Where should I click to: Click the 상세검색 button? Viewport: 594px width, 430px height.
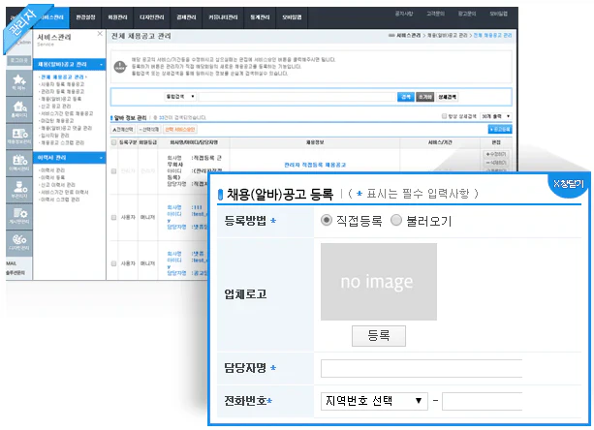(x=447, y=97)
